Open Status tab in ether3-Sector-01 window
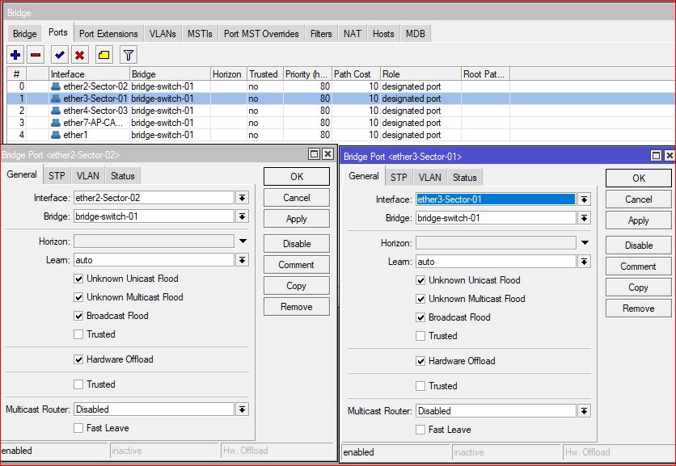This screenshot has width=676, height=466. (x=464, y=178)
